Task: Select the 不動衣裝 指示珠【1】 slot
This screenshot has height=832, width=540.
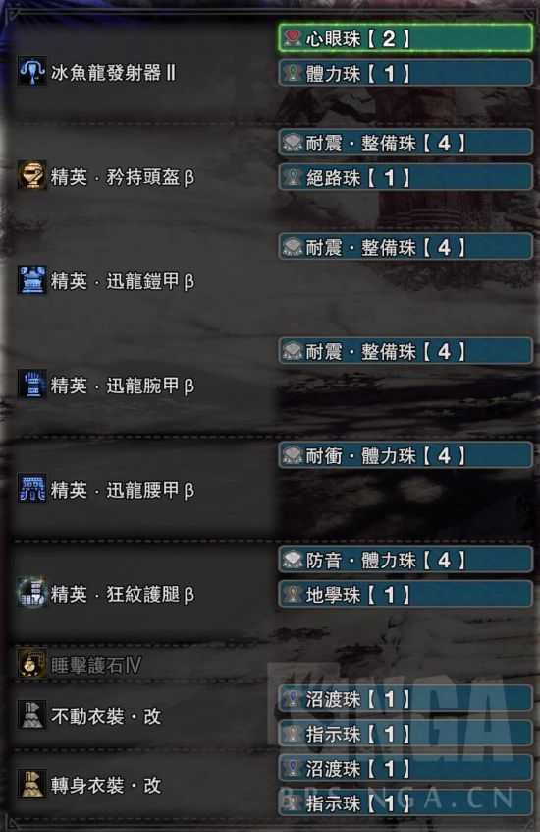Action: (405, 734)
